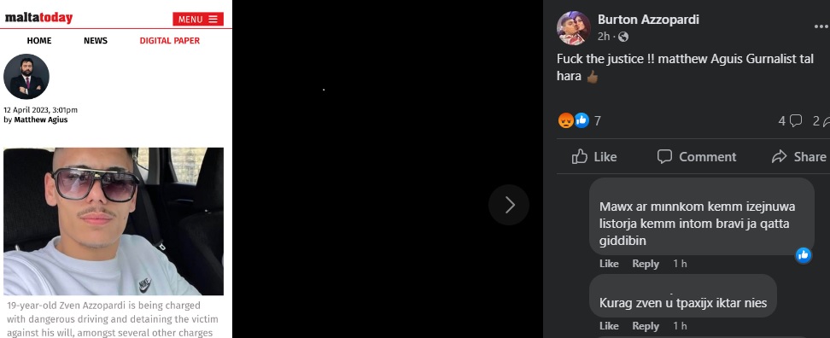The height and width of the screenshot is (338, 830).
Task: Open the NEWS tab
Action: tap(96, 41)
